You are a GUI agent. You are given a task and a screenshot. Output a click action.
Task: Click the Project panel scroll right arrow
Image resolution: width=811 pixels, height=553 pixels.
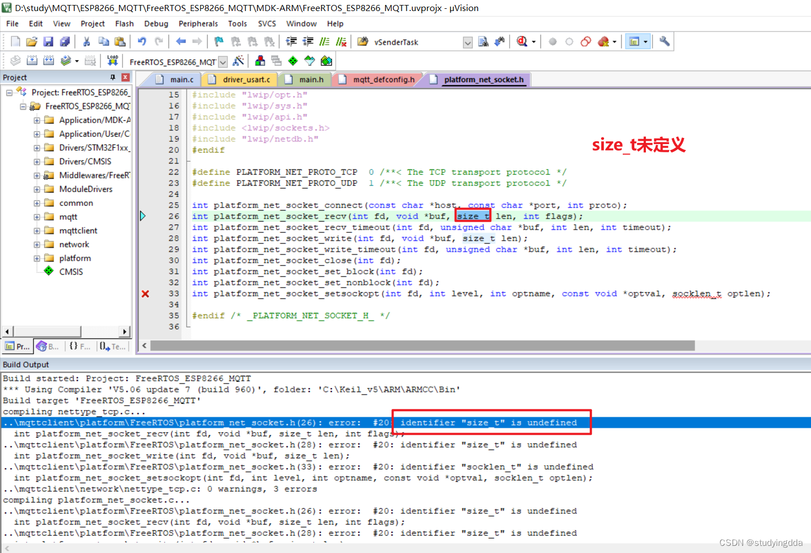(x=125, y=331)
